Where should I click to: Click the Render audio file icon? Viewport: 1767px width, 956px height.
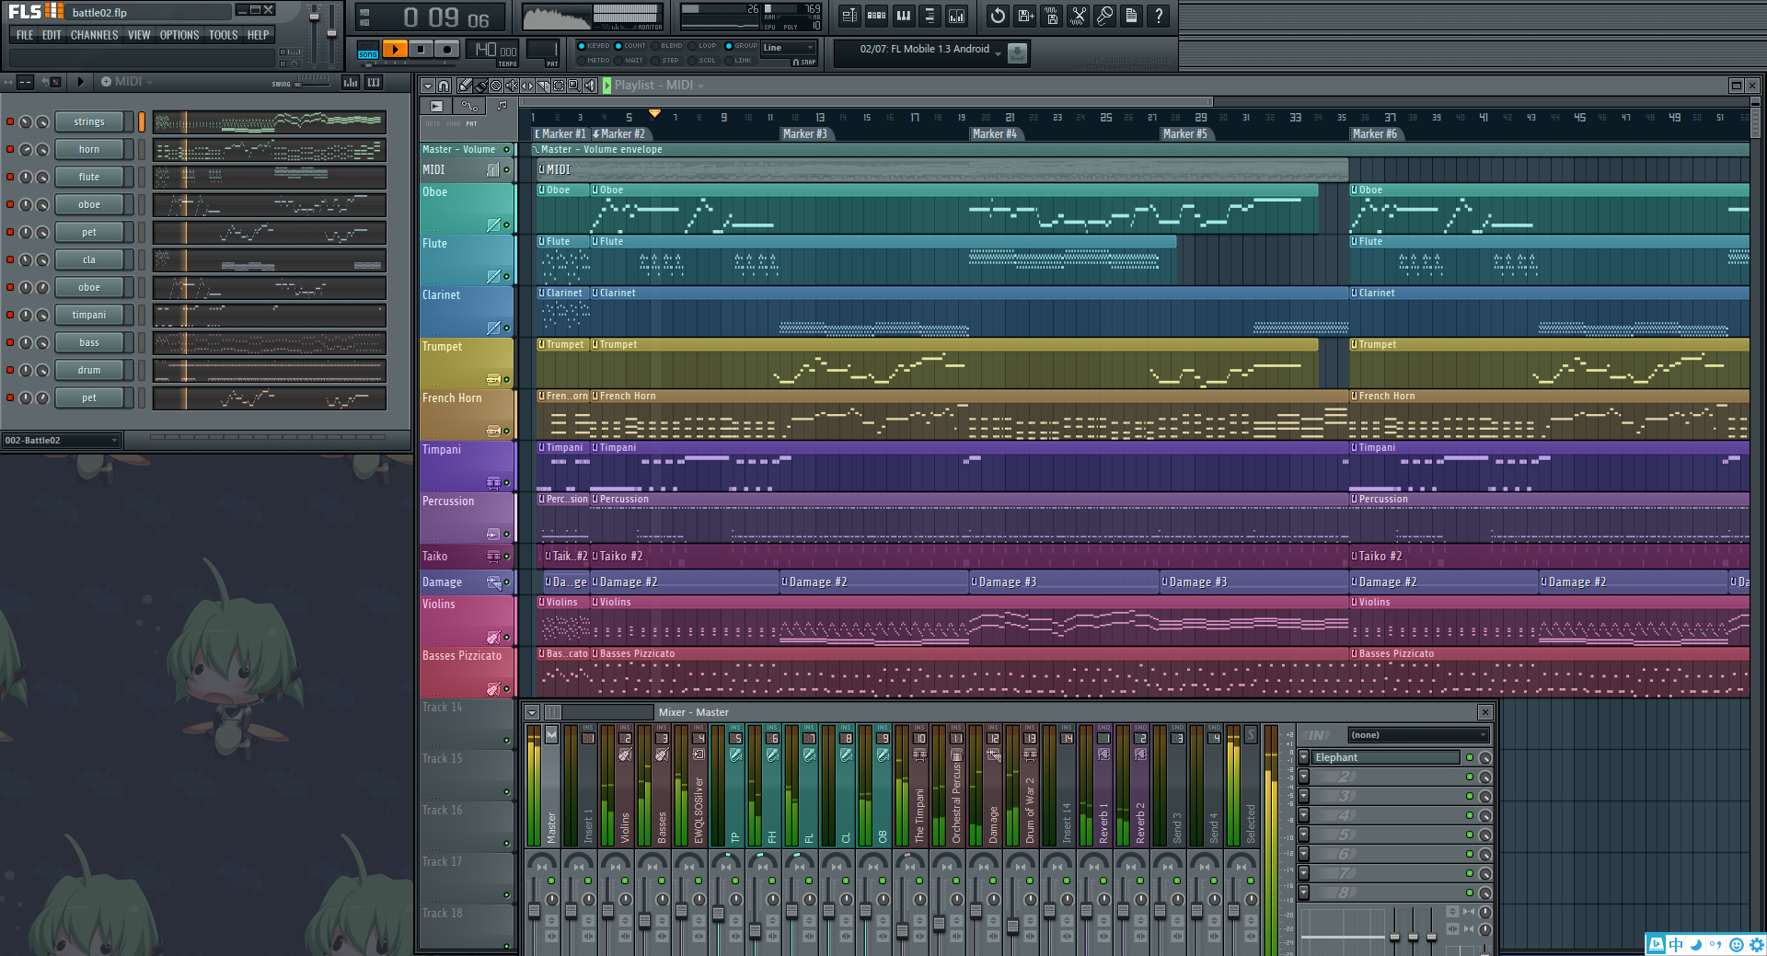coord(1051,16)
